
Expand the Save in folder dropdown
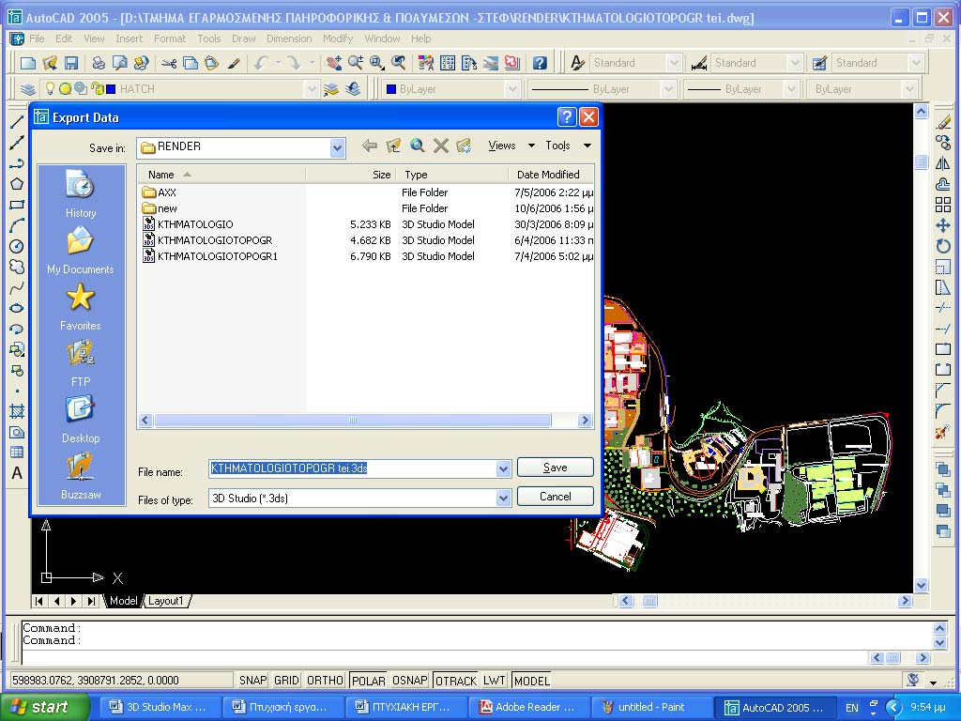click(337, 147)
